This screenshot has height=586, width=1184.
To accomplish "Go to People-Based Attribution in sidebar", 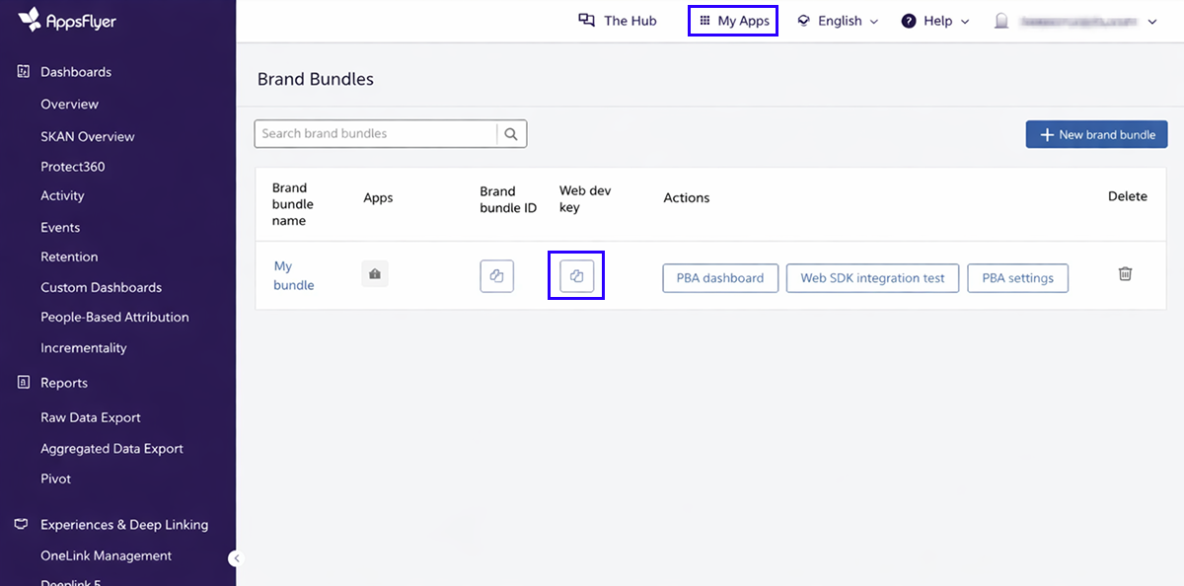I will 114,318.
